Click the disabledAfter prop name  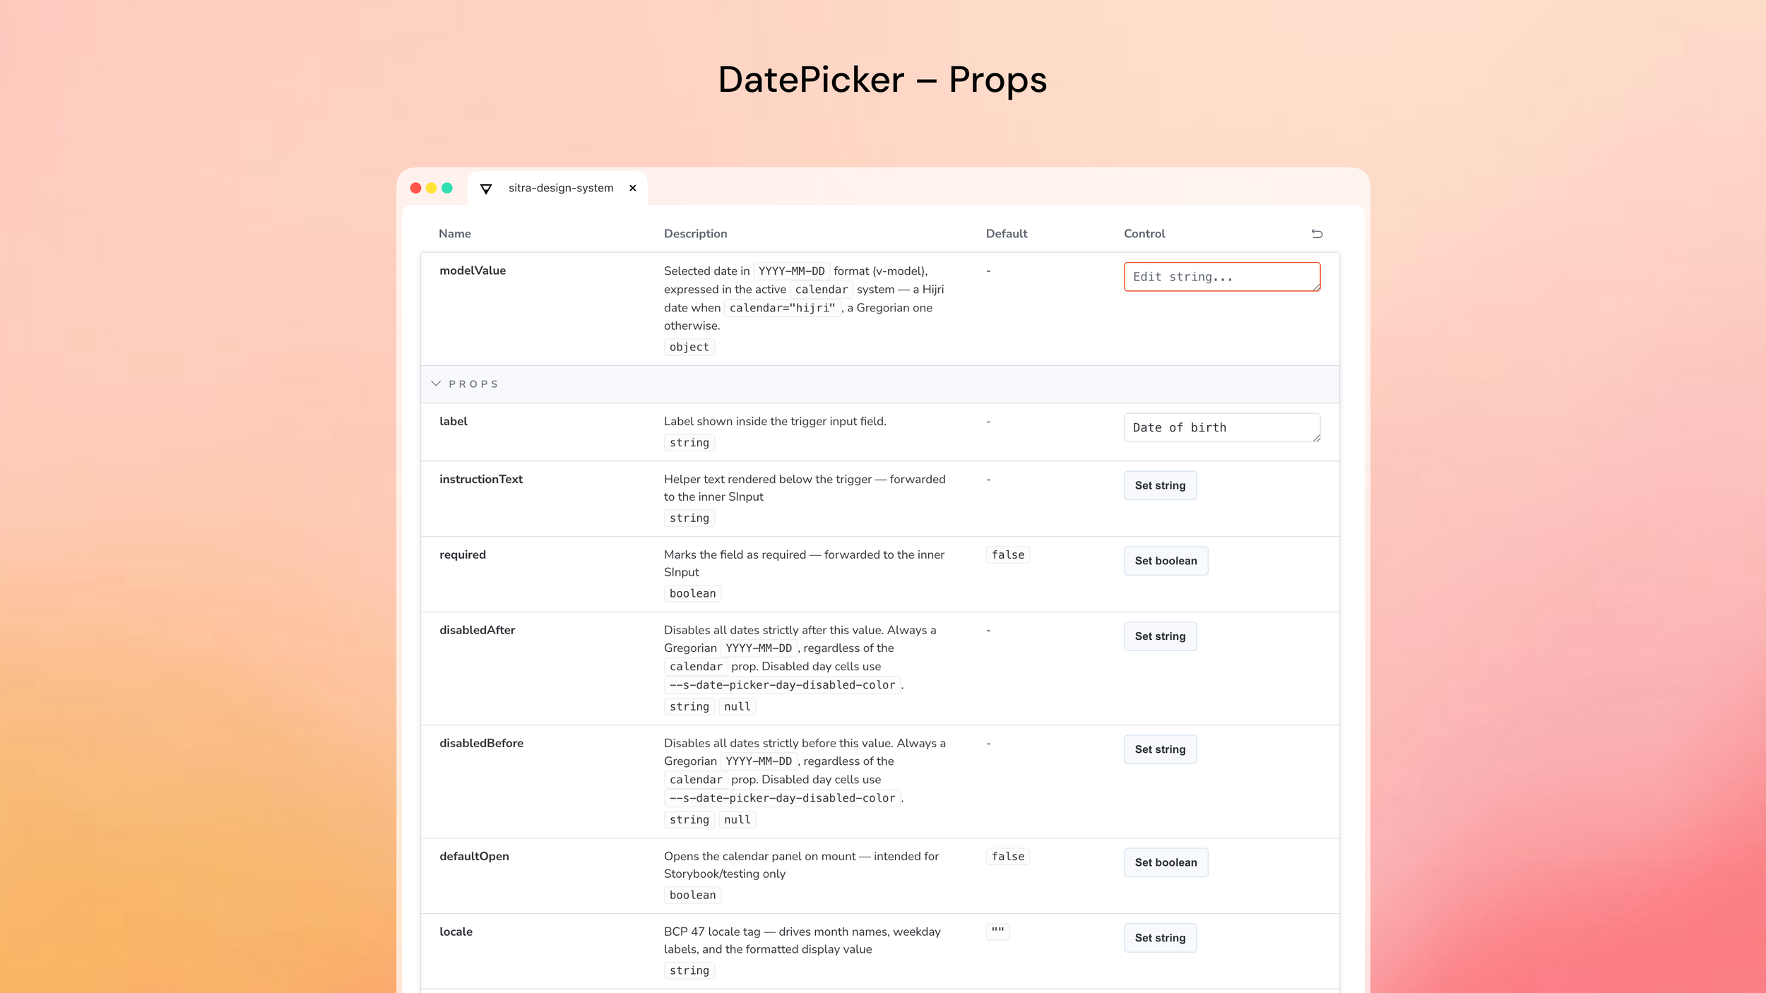[477, 630]
